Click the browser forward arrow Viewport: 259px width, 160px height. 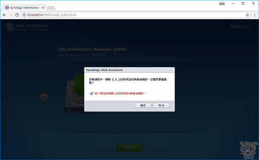pyautogui.click(x=11, y=15)
